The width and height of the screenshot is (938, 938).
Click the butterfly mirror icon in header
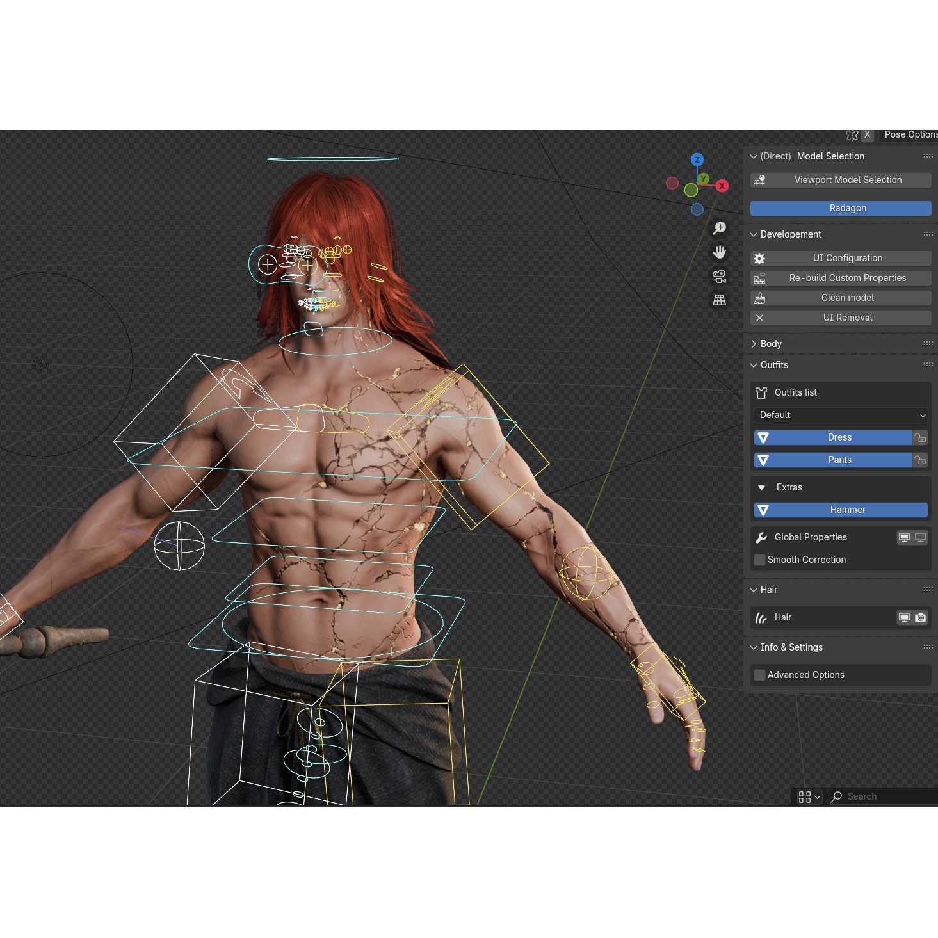click(x=852, y=135)
